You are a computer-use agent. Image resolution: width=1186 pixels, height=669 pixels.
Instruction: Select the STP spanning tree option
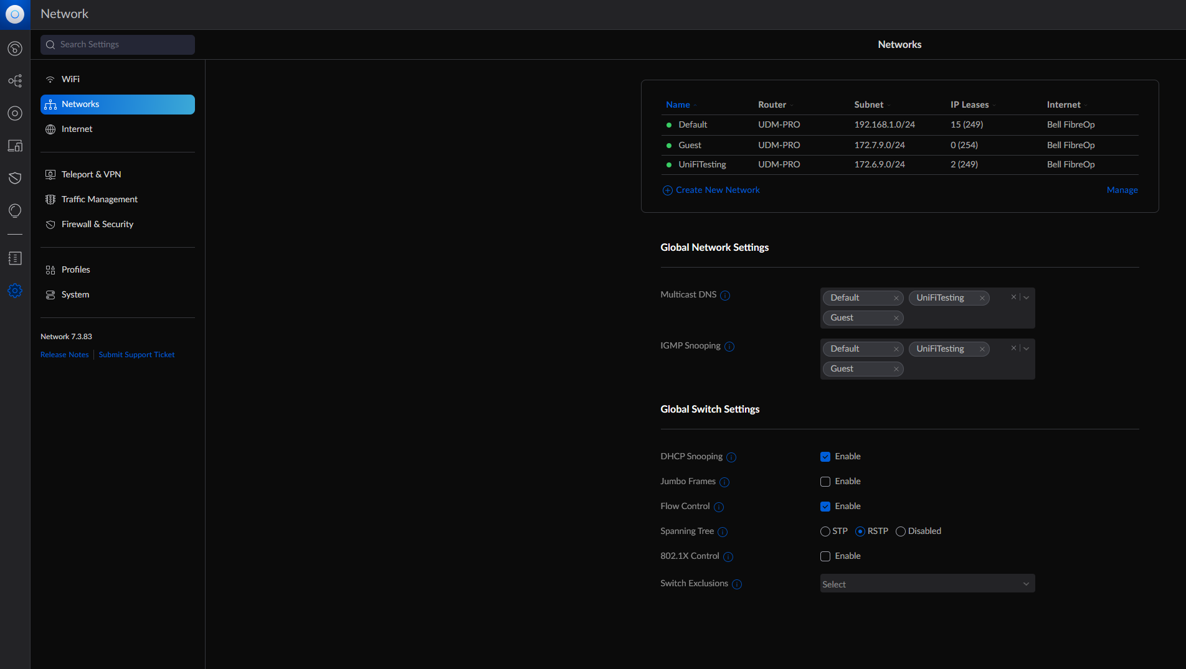click(x=825, y=531)
